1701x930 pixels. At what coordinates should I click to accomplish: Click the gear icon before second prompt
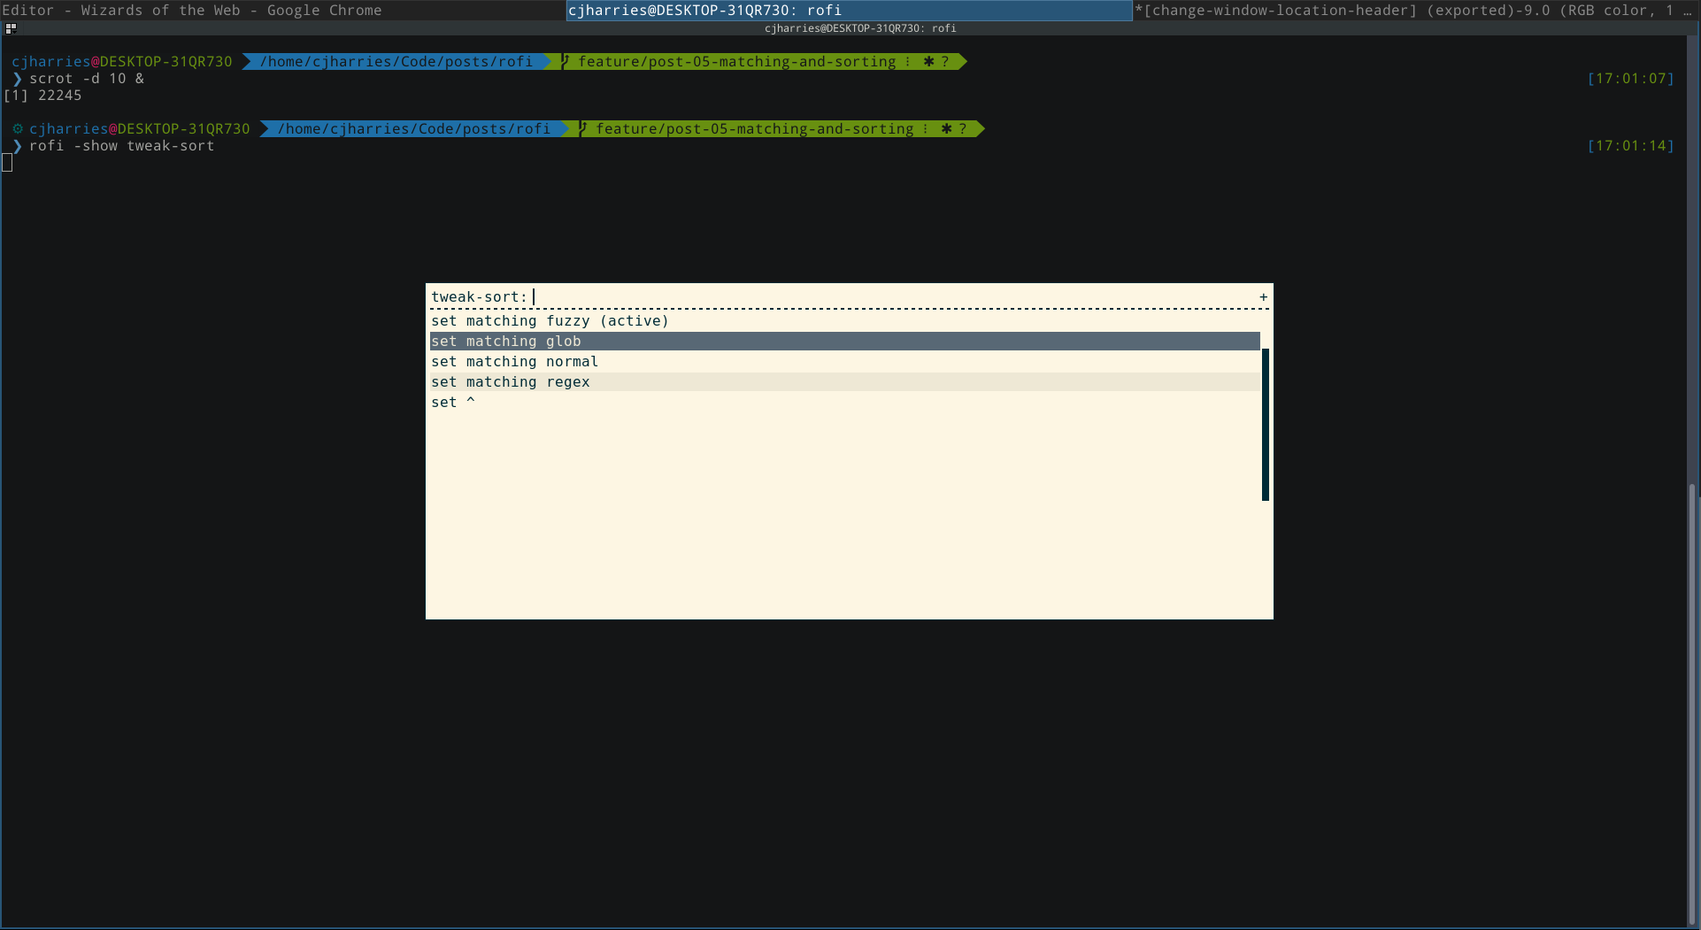18,129
